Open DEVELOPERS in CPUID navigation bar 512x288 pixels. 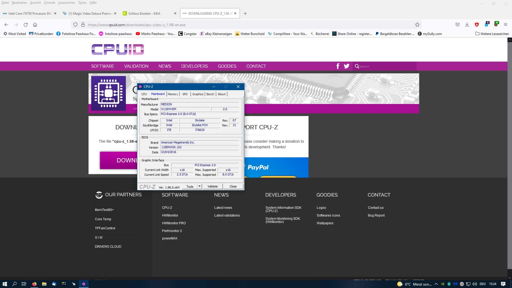194,66
